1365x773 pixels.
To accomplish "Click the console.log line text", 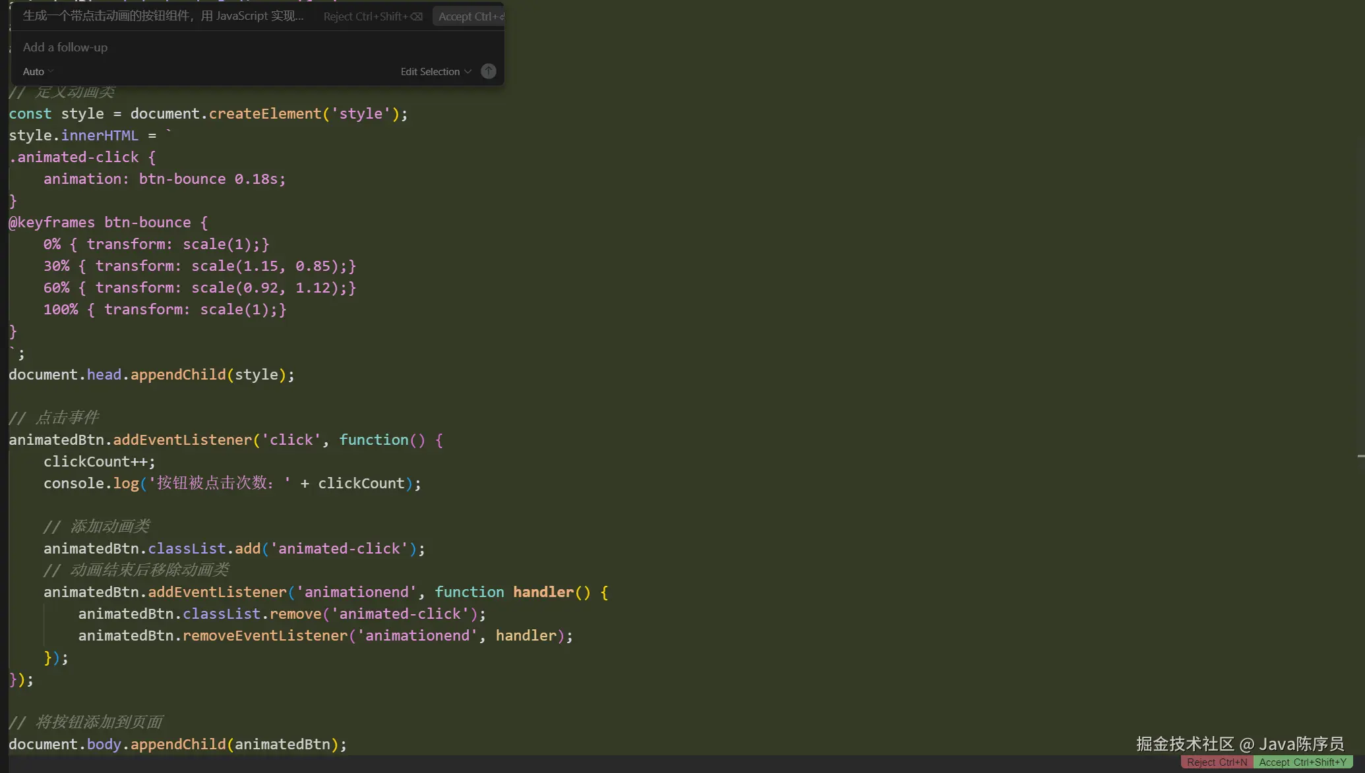I will point(231,484).
